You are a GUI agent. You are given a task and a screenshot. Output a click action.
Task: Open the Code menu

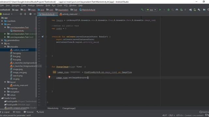[24, 6]
